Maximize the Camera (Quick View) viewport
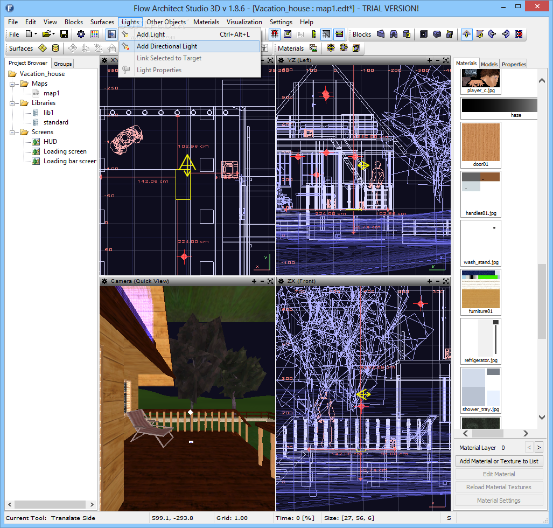Viewport: 553px width, 528px height. click(x=270, y=281)
